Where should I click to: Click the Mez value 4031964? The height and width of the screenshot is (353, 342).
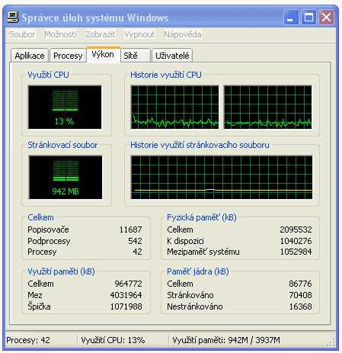[x=126, y=295]
